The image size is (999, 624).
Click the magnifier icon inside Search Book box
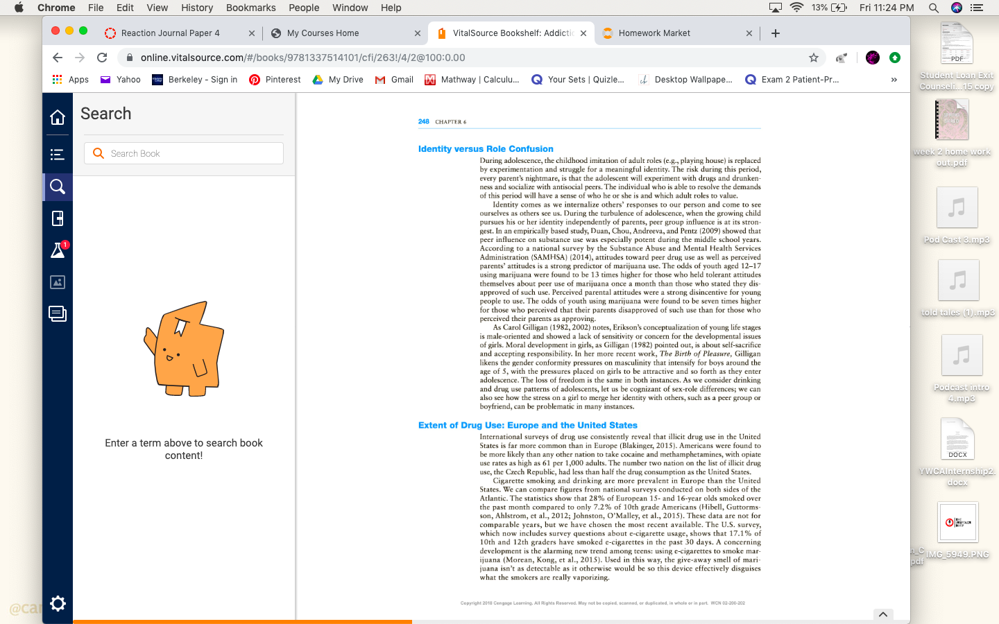click(x=99, y=153)
